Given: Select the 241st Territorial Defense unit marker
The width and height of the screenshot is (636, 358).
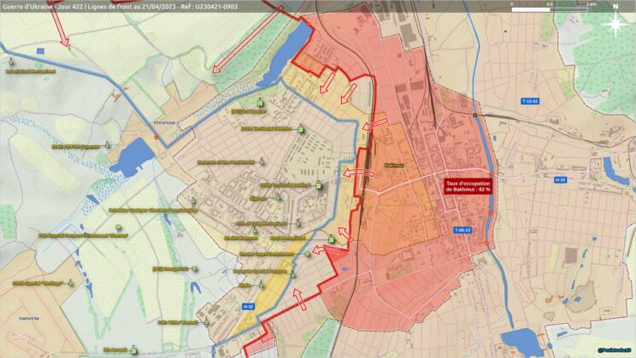Looking at the screenshot, I should point(301,128).
